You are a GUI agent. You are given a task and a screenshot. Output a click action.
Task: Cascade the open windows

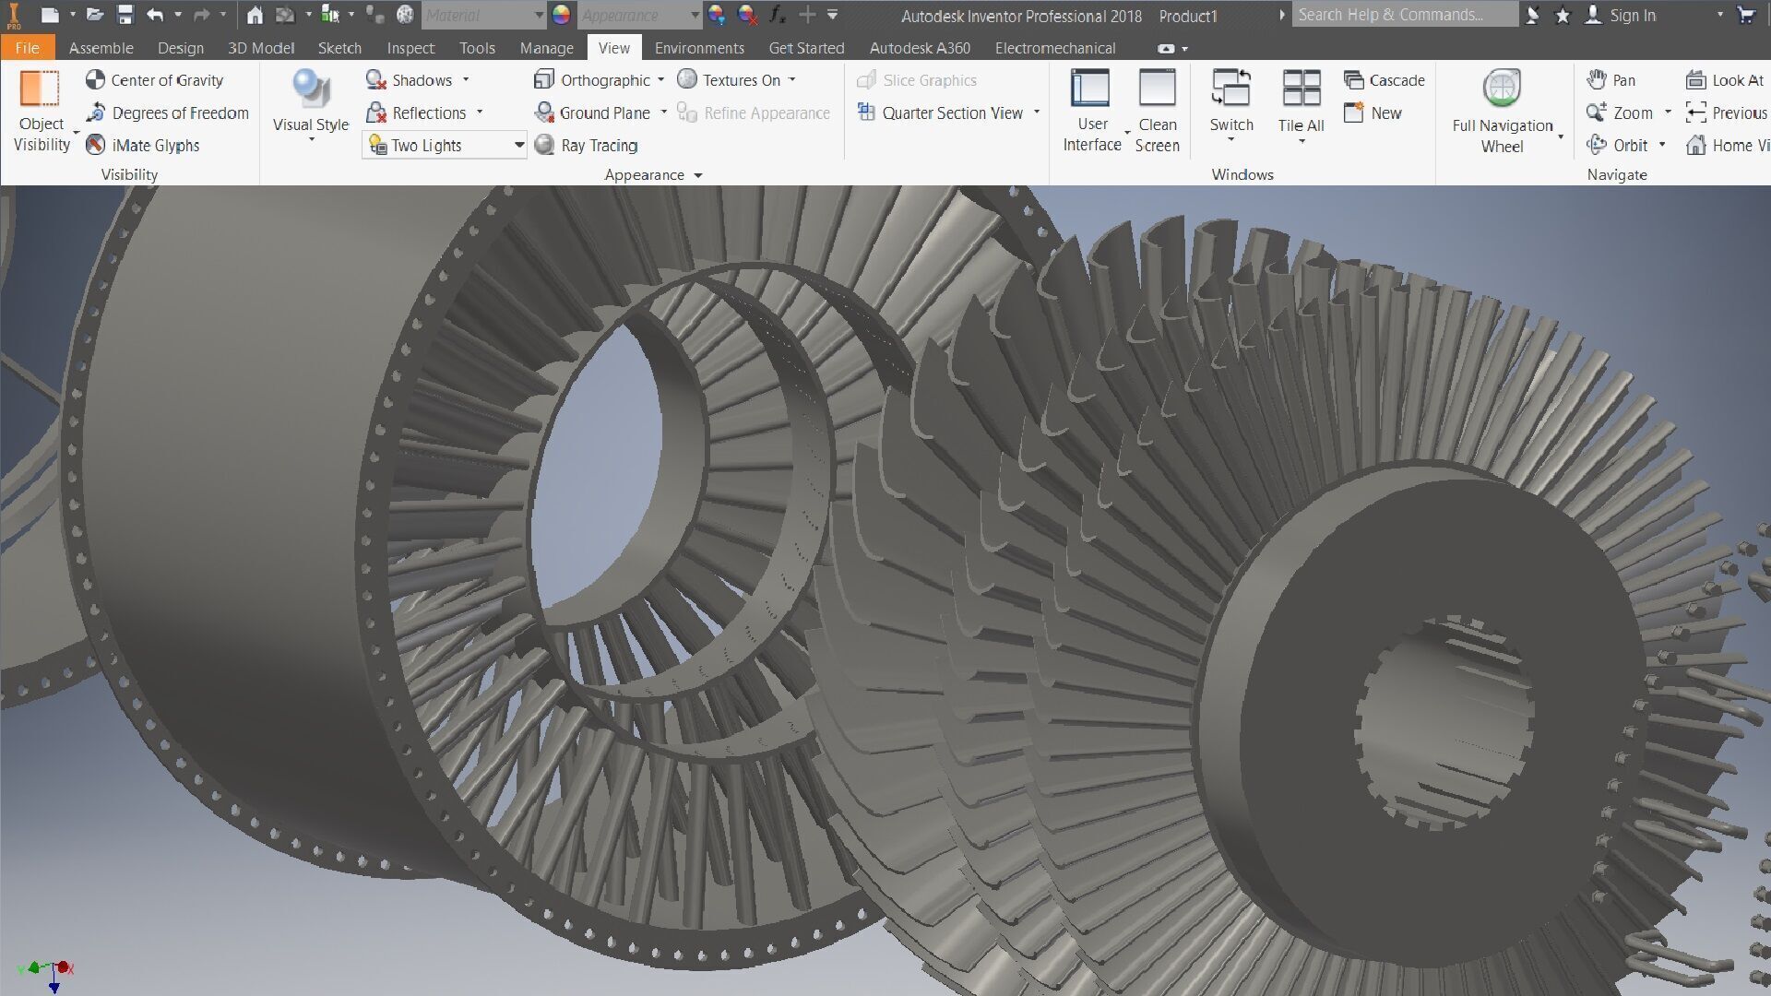(1385, 80)
